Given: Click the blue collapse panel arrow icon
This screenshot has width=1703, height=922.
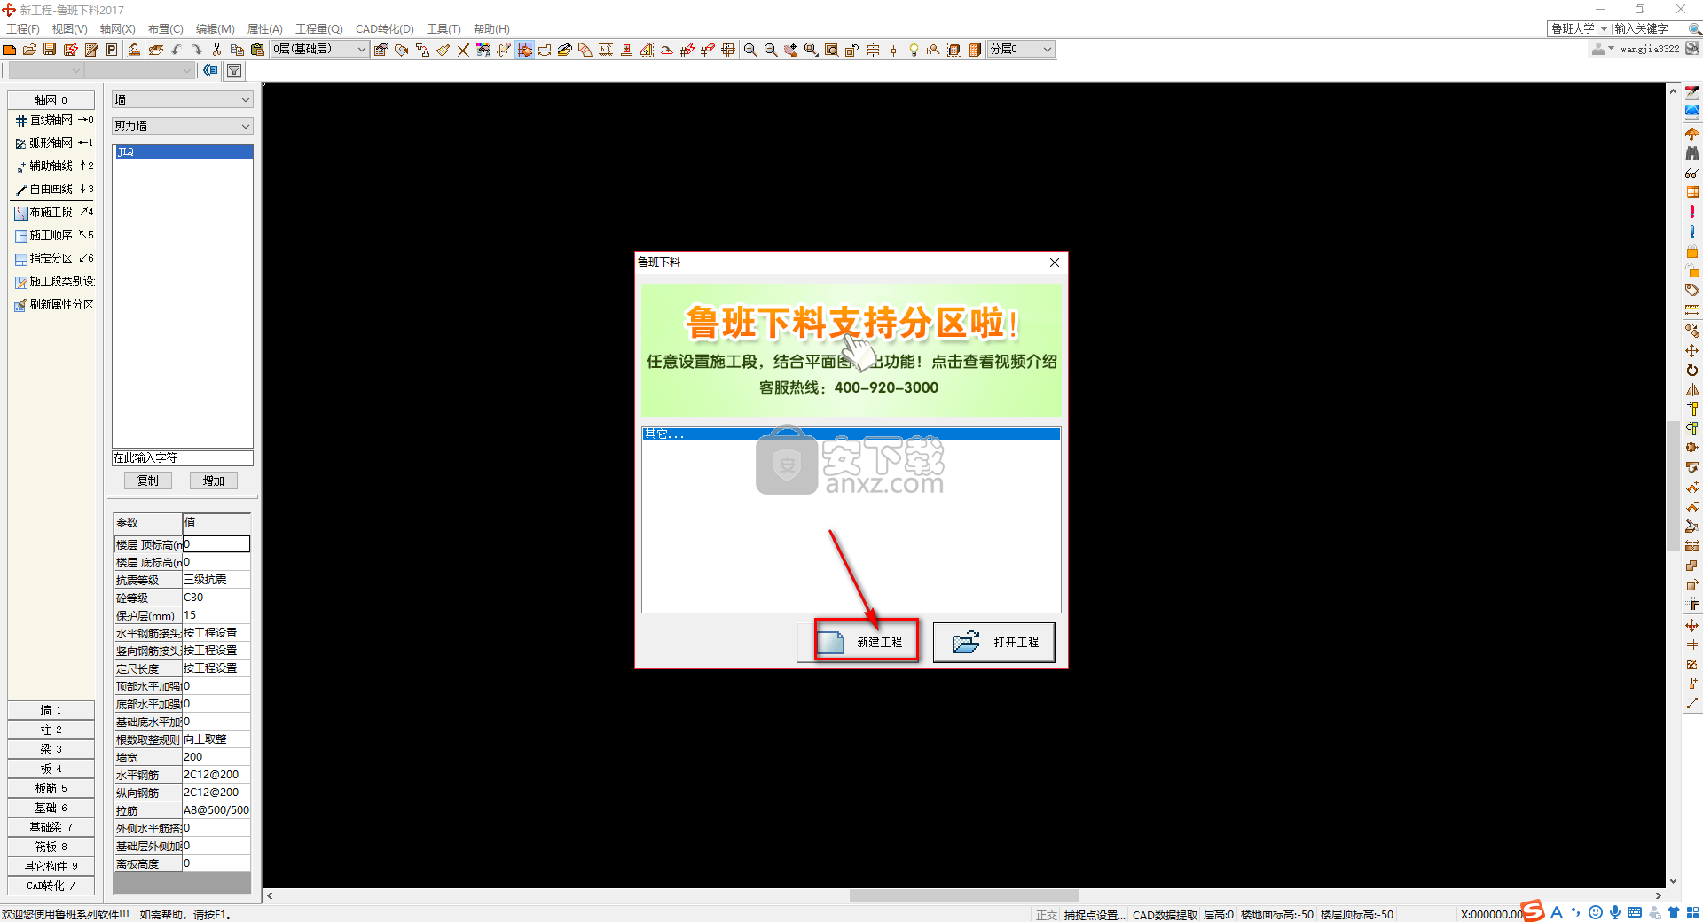Looking at the screenshot, I should [210, 70].
